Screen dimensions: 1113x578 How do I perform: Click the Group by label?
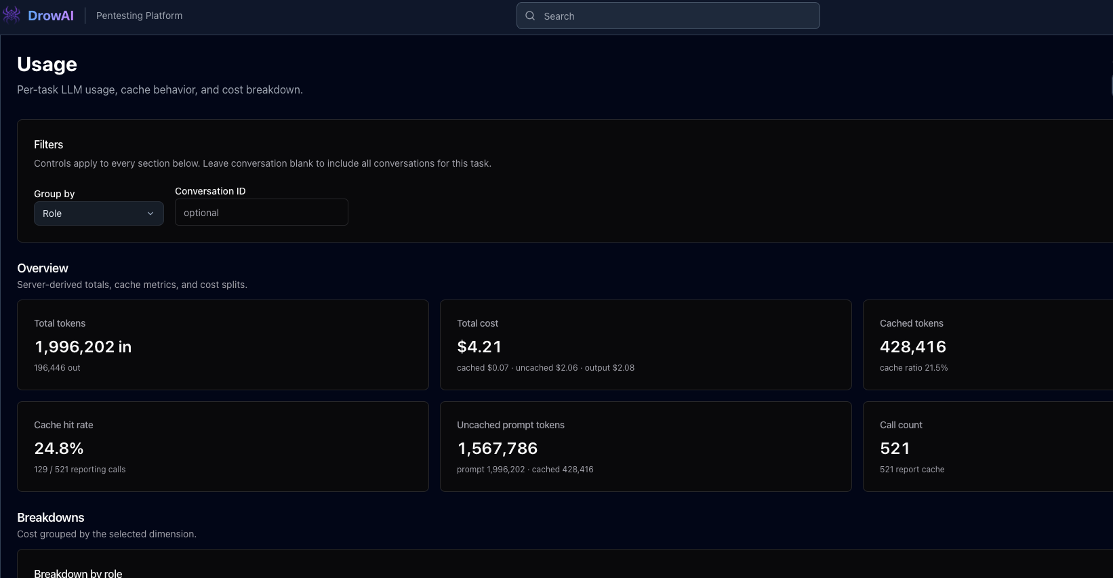tap(54, 194)
